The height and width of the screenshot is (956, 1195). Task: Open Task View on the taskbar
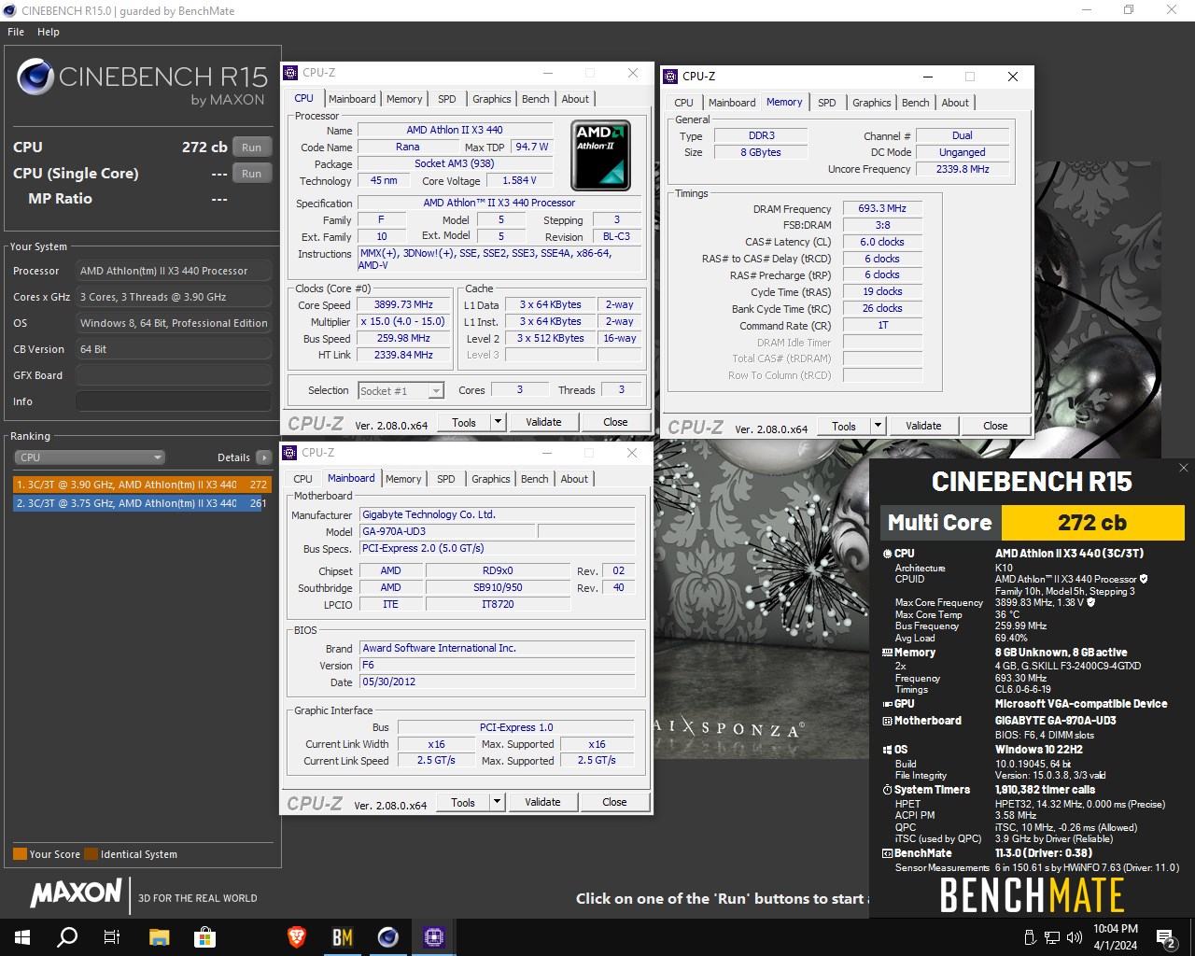click(x=112, y=937)
